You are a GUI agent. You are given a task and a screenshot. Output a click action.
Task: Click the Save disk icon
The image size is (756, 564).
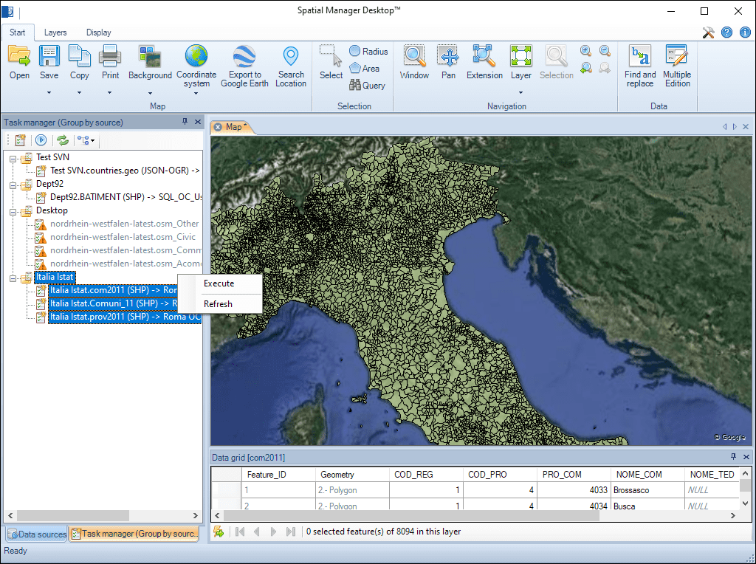49,56
